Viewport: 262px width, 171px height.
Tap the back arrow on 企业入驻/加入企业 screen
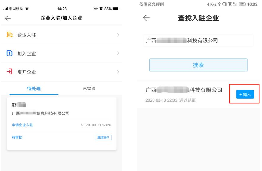tap(8, 18)
